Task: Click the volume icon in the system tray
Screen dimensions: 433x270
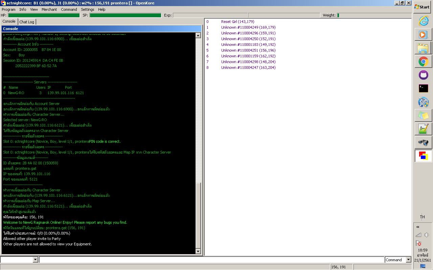Action: tap(426, 235)
